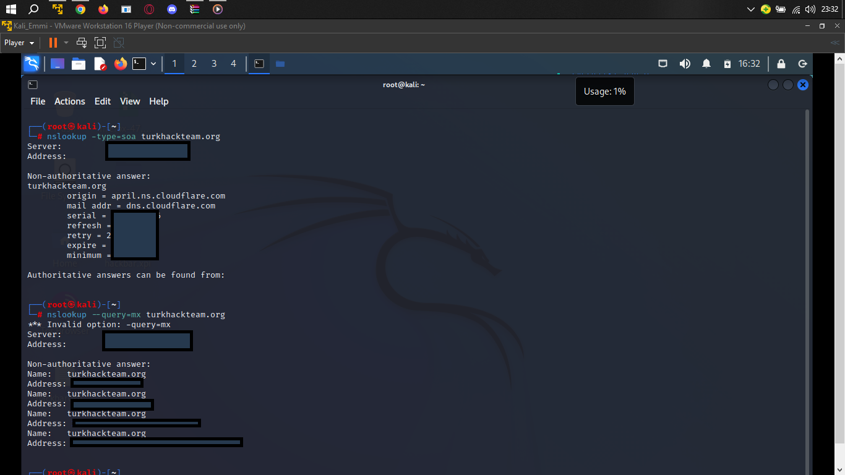
Task: Open the Kali network connection icon
Action: 663,64
